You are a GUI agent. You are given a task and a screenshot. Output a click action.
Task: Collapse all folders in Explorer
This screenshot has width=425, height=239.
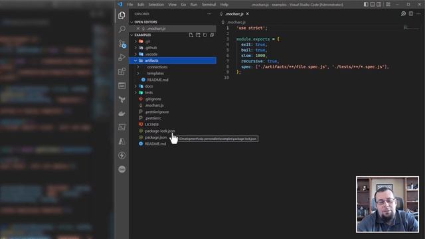212,35
